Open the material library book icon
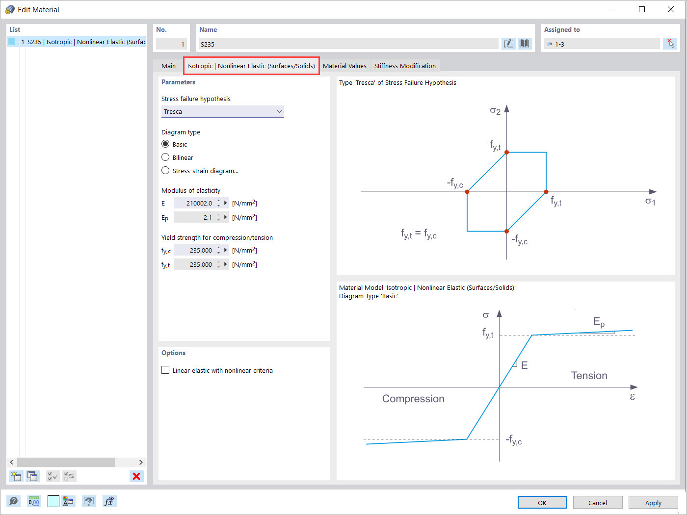The height and width of the screenshot is (515, 687). pyautogui.click(x=524, y=44)
